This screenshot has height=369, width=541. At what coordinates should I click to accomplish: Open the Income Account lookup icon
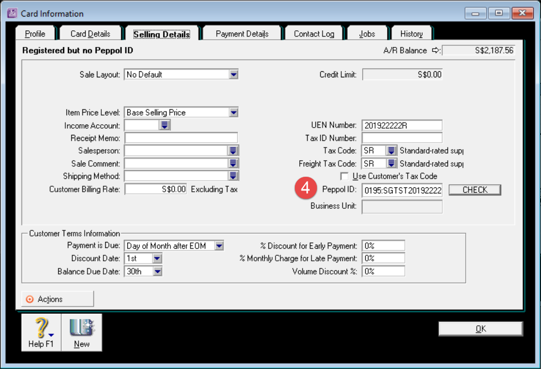click(x=164, y=125)
